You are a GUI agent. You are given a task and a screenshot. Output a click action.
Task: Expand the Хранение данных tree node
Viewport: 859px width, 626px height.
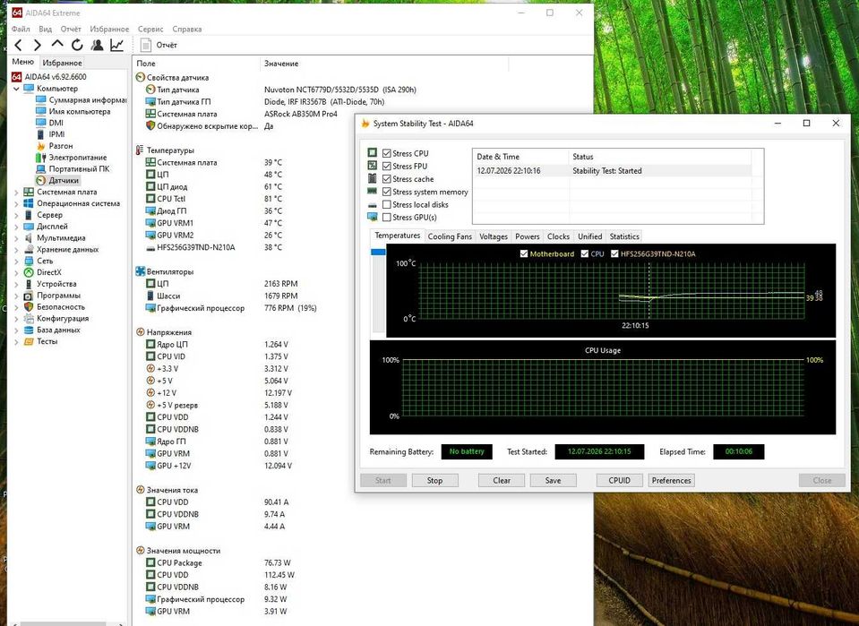point(16,250)
